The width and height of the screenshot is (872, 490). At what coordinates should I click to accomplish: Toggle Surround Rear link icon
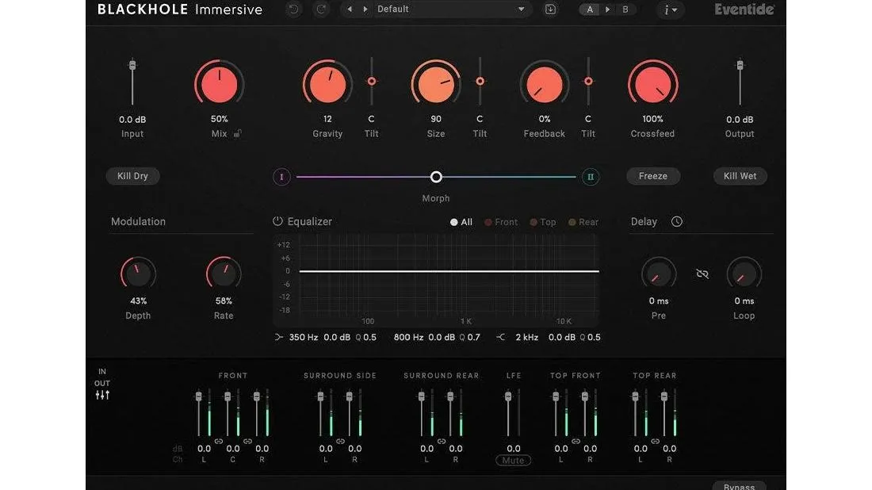(441, 442)
